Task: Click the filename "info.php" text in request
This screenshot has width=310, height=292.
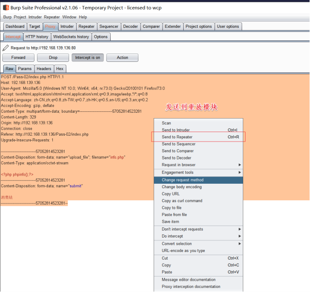Action: coord(117,157)
